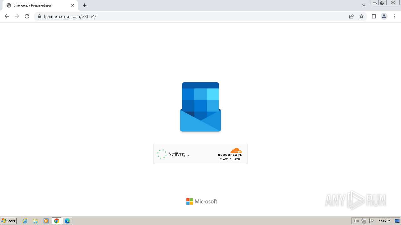
Task: Launch Internet Explorer from taskbar
Action: point(25,221)
